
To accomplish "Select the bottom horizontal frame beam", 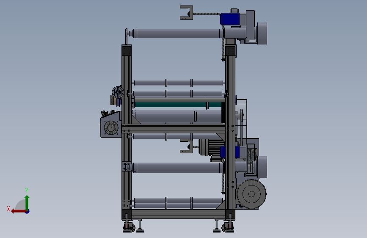I will click(178, 214).
